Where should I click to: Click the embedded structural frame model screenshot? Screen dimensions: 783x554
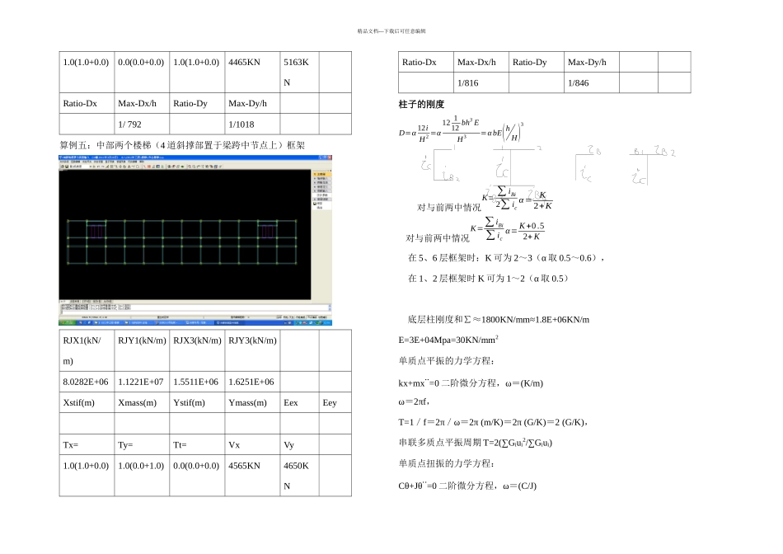195,240
